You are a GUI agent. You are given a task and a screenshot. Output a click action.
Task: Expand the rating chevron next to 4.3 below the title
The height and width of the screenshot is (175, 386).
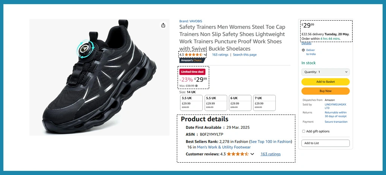point(205,55)
